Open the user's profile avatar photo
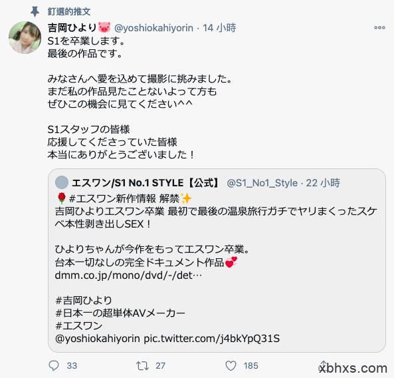 click(x=25, y=37)
